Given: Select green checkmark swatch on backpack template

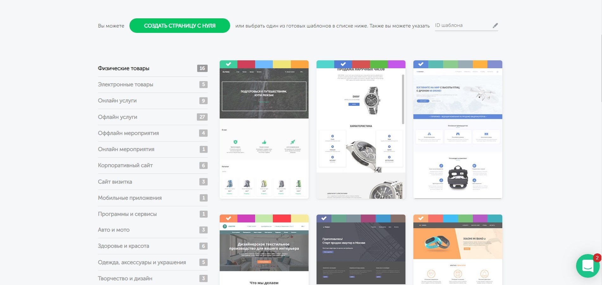Looking at the screenshot, I should pyautogui.click(x=229, y=64).
